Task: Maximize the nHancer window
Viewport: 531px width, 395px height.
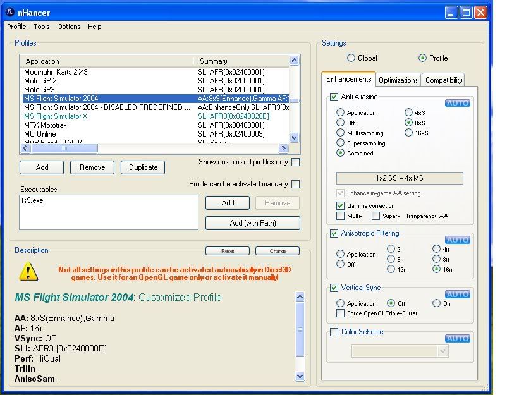Action: click(466, 13)
